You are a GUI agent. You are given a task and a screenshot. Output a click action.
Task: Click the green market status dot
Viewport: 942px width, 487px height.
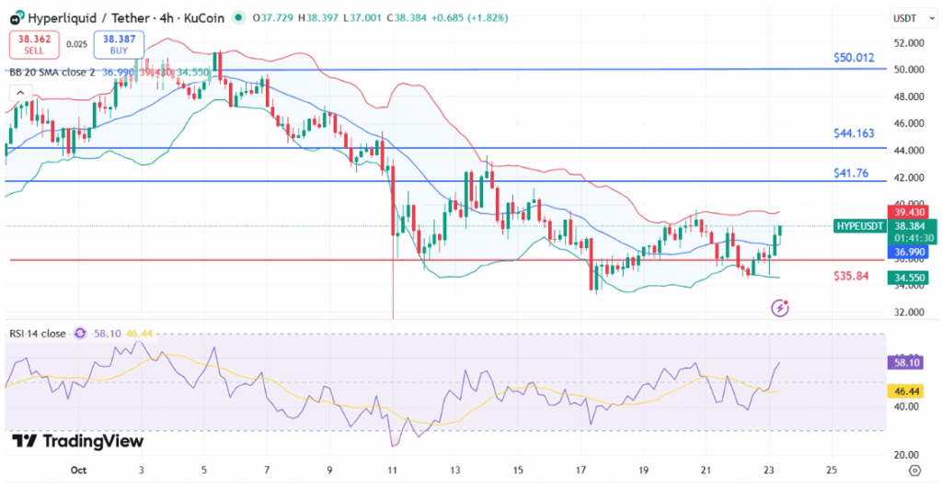[239, 17]
